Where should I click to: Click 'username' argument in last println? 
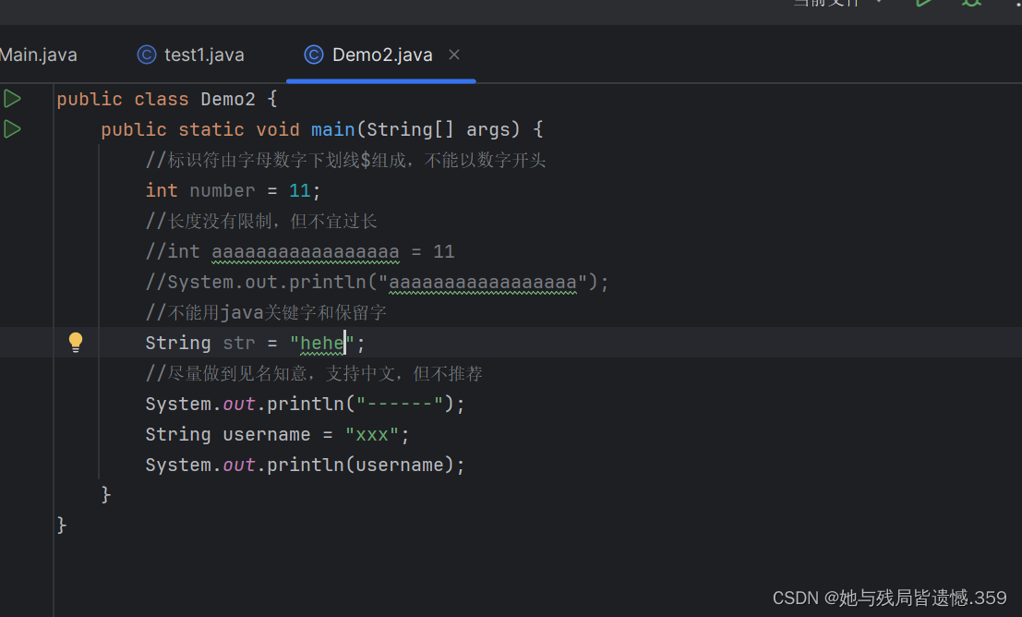400,465
